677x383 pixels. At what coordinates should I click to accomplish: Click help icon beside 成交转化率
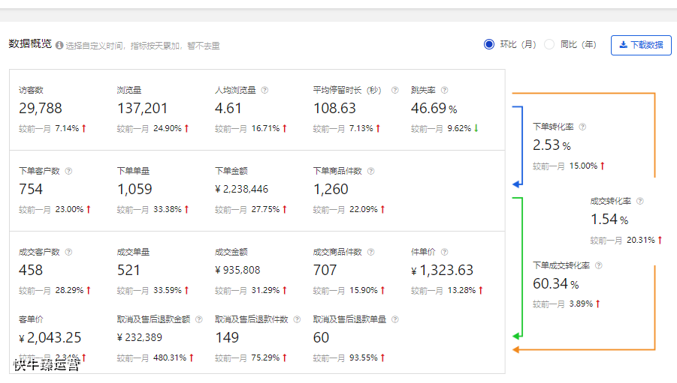tap(639, 202)
